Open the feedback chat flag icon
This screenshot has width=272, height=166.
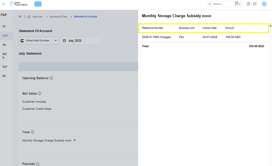pyautogui.click(x=255, y=4)
